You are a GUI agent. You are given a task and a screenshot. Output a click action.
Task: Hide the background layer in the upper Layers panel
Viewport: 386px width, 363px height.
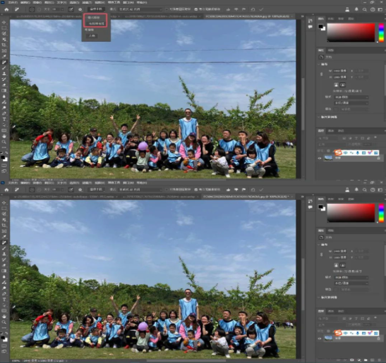pos(320,159)
